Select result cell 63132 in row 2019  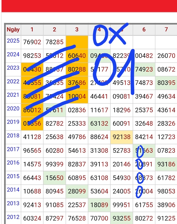pyautogui.click(x=99, y=124)
